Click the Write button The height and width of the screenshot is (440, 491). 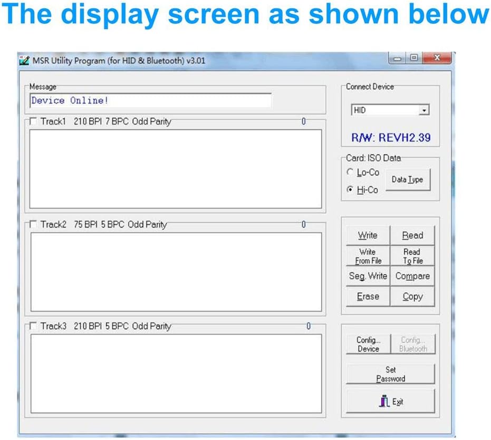pyautogui.click(x=368, y=235)
